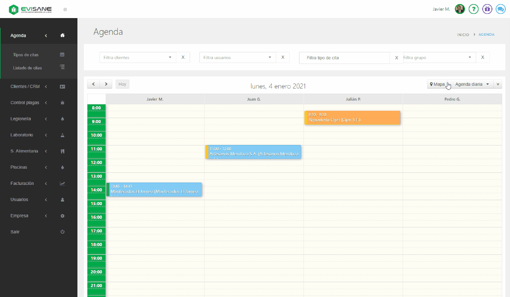Click the Facturación chart icon

[x=63, y=183]
